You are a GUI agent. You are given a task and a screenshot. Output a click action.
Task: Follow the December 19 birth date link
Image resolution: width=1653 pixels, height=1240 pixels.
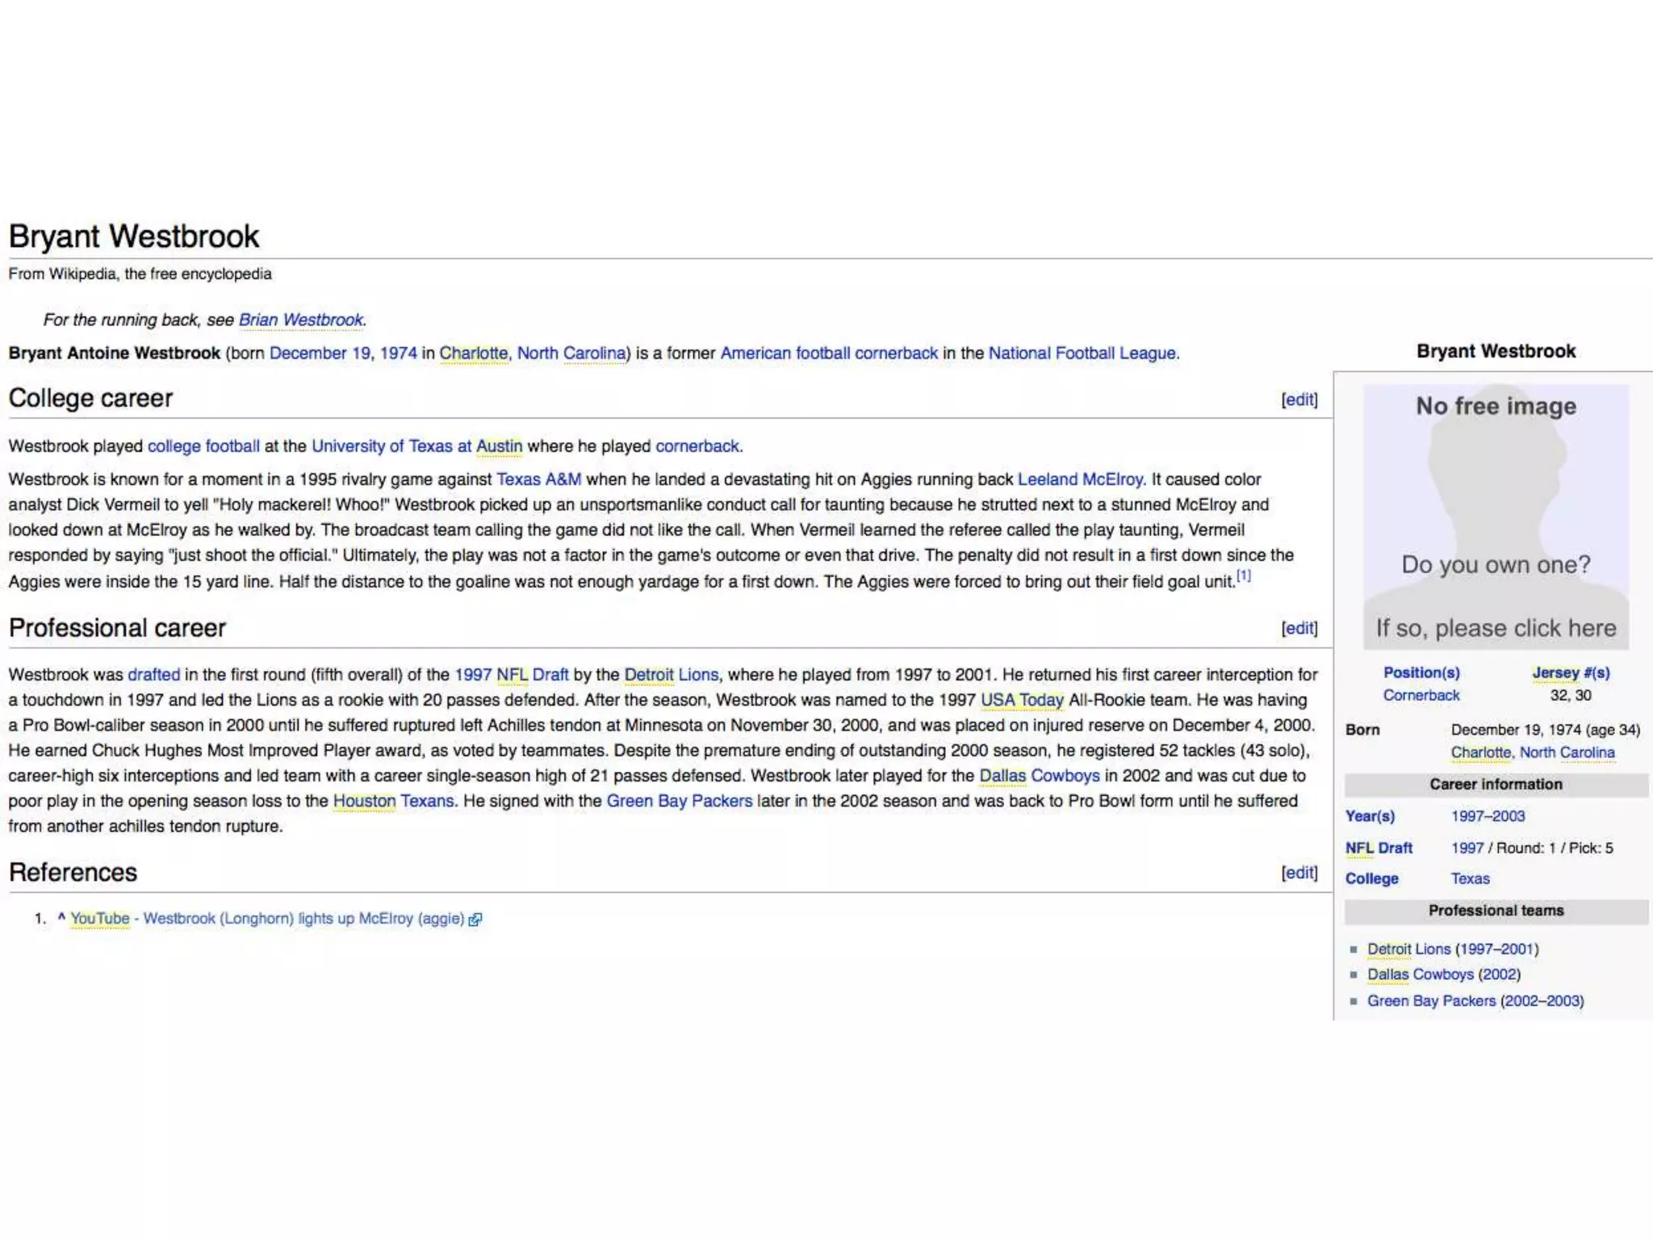320,353
